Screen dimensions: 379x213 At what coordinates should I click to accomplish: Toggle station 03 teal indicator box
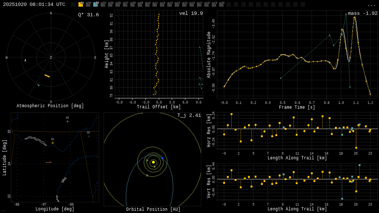point(95,5)
